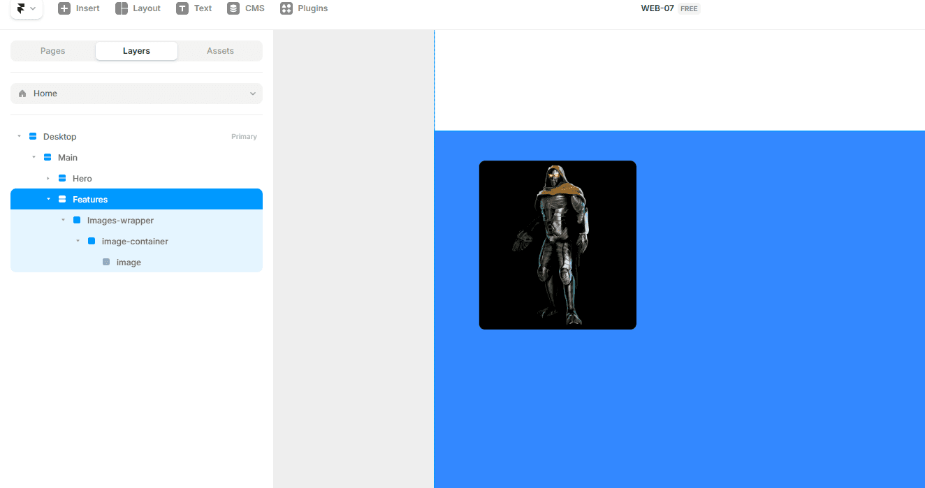Click the Hero layer stack icon

[x=62, y=179]
